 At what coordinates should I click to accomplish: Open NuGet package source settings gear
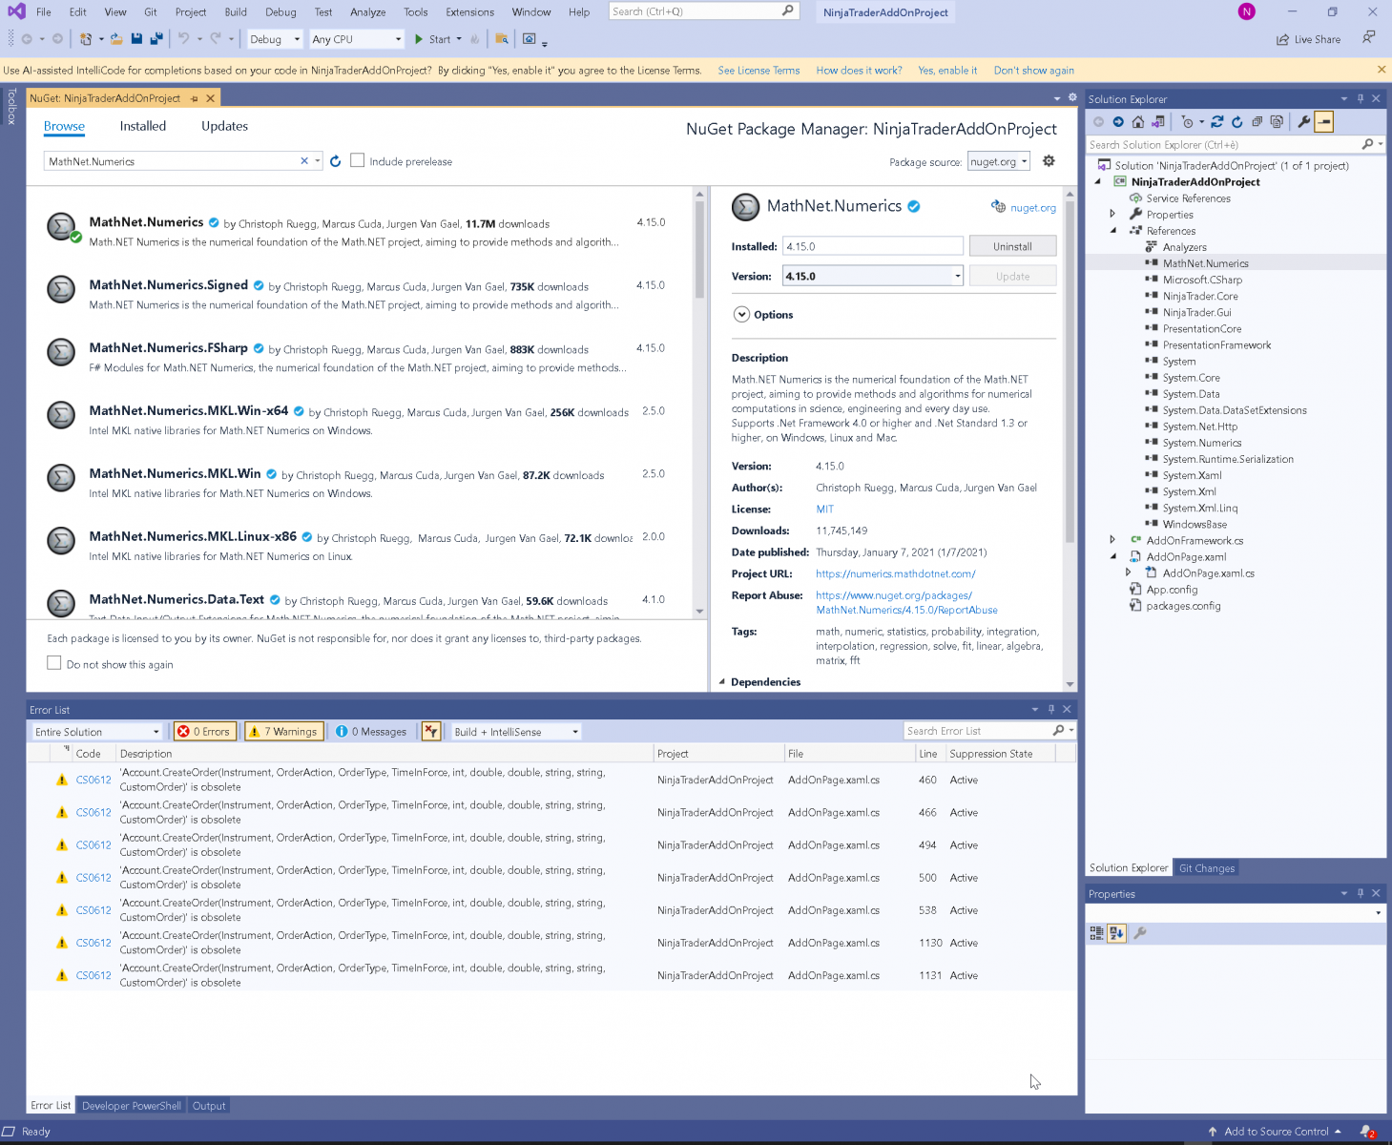click(x=1049, y=161)
